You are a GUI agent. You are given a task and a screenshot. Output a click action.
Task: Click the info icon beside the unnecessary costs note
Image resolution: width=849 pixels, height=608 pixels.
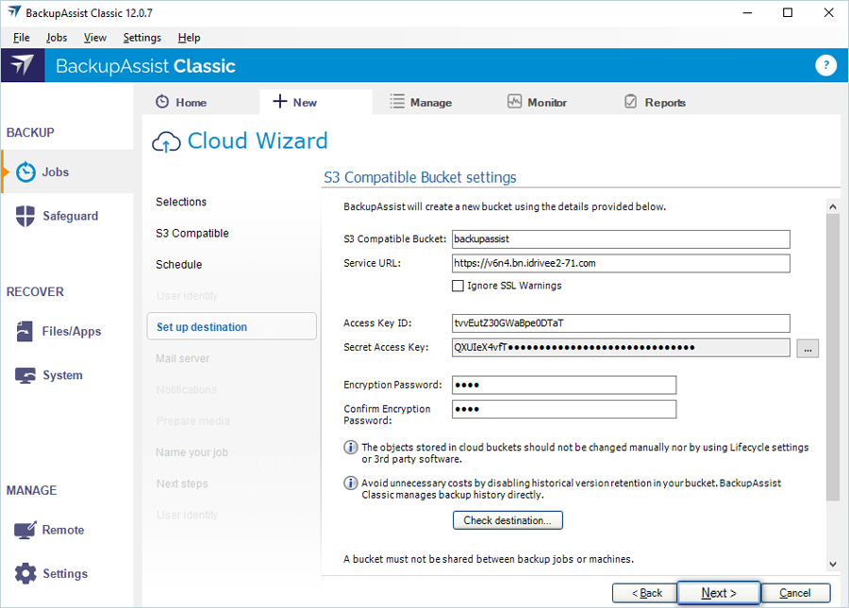351,483
